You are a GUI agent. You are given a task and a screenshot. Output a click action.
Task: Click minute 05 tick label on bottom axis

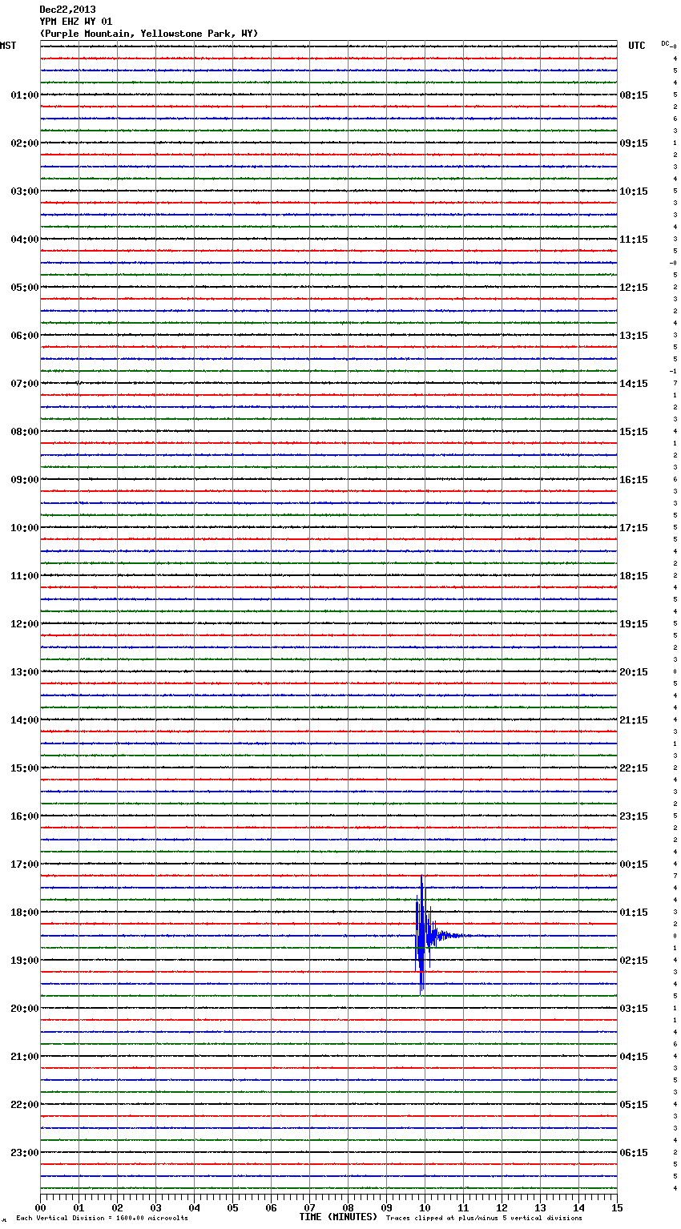tap(232, 1208)
